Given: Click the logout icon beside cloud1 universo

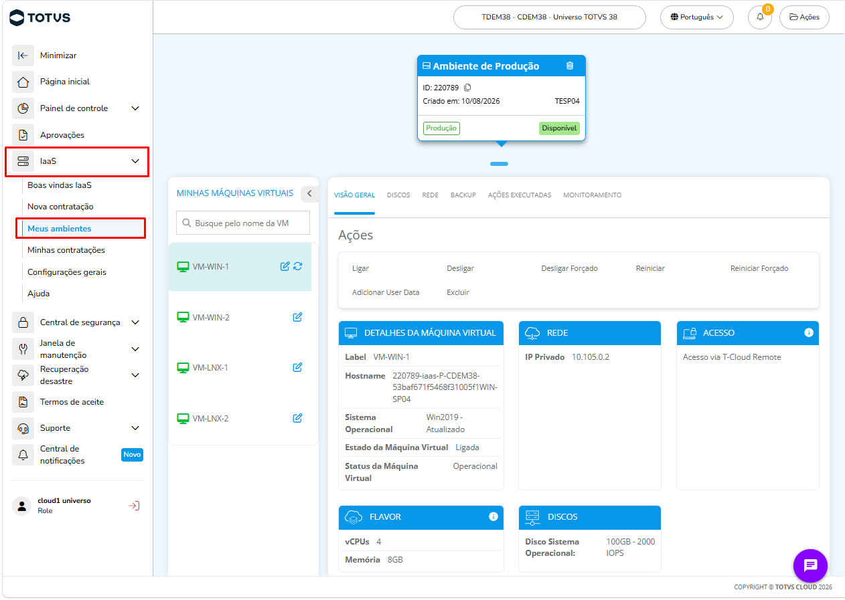Looking at the screenshot, I should (134, 506).
